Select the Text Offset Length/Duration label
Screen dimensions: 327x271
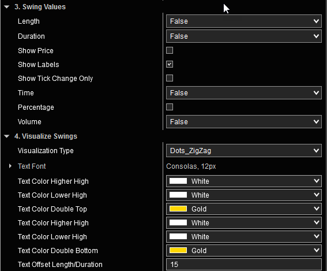pos(60,265)
